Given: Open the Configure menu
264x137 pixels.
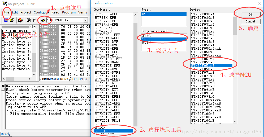Looking at the screenshot, I should pos(41,12).
